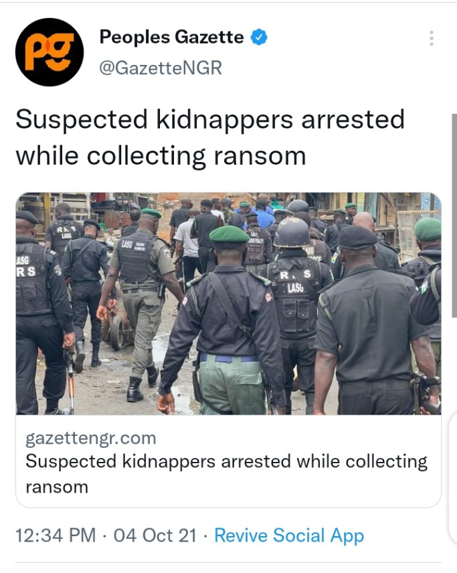Open the @GazetteNGR handle

pyautogui.click(x=161, y=68)
